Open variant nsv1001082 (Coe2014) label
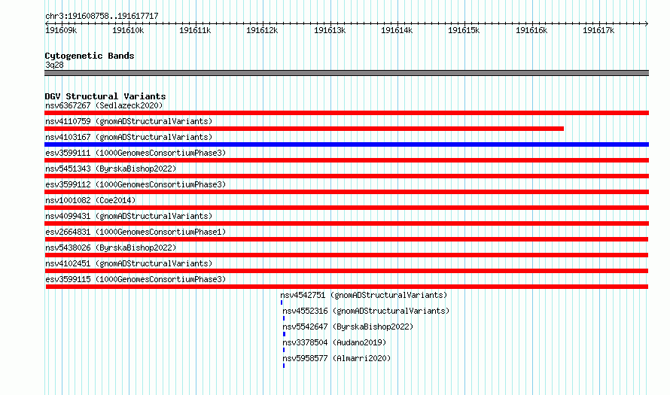 [x=90, y=200]
